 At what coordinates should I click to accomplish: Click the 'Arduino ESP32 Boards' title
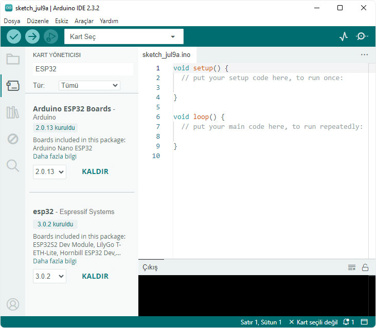coord(72,109)
